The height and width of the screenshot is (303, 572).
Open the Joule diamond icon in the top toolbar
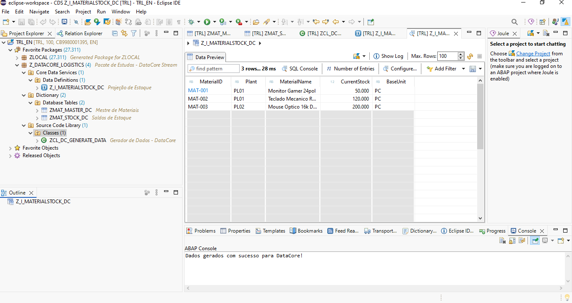(x=531, y=22)
